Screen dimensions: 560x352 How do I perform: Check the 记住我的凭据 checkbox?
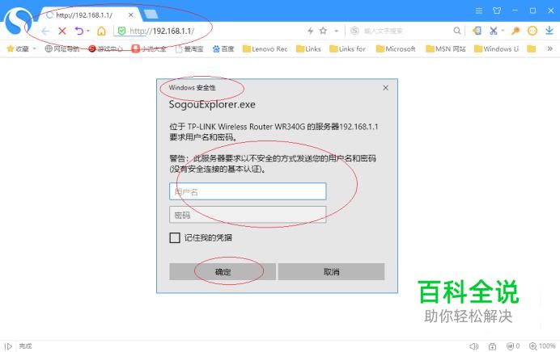pos(175,237)
